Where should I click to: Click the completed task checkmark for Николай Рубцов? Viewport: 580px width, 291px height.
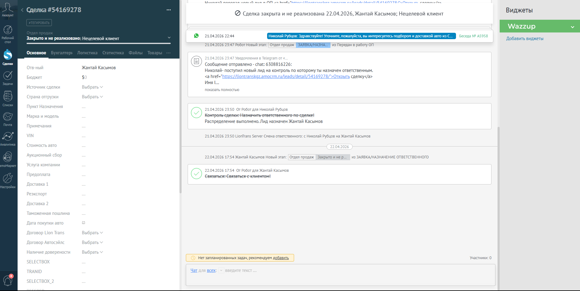point(196,113)
